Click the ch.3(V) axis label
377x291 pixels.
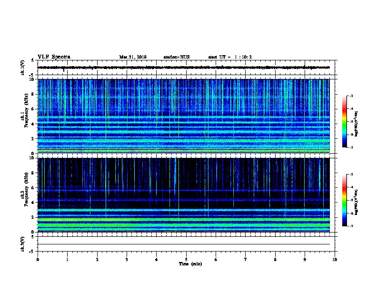click(22, 244)
